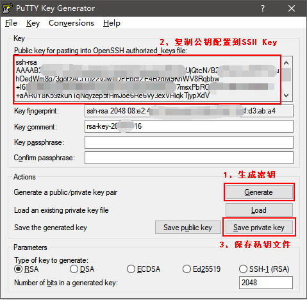Click the public key scrollbar thumb
This screenshot has width=307, height=300.
pos(286,75)
